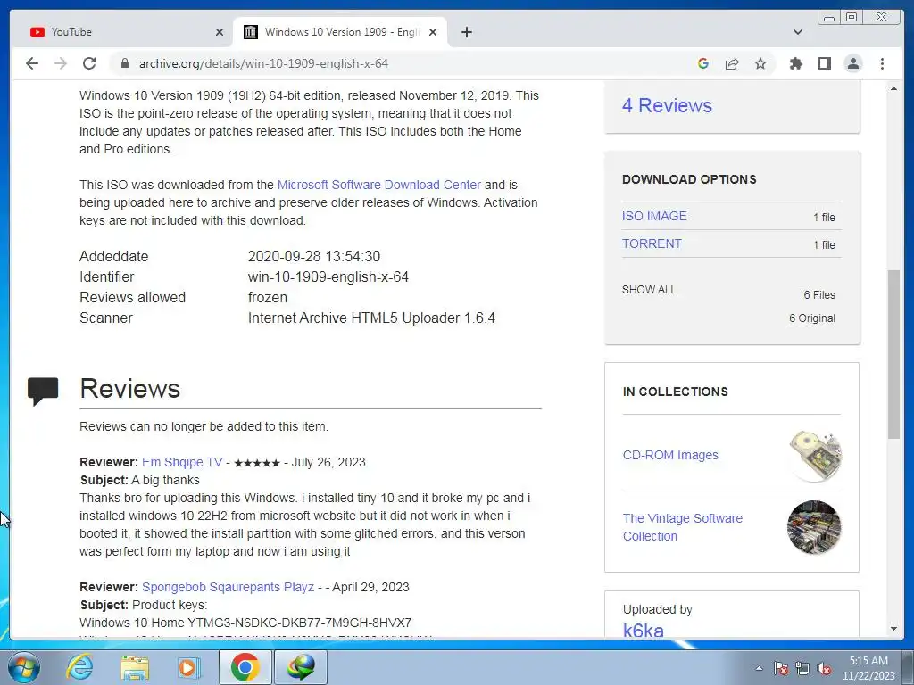Open the CD-ROM Images collection
Image resolution: width=914 pixels, height=685 pixels.
670,455
